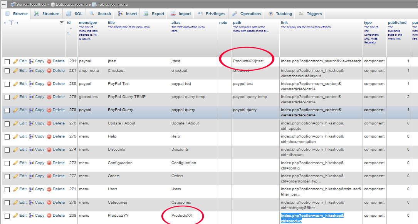The height and width of the screenshot is (224, 418).
Task: Click the red Delete icon for row 280
Action: pyautogui.click(x=49, y=84)
